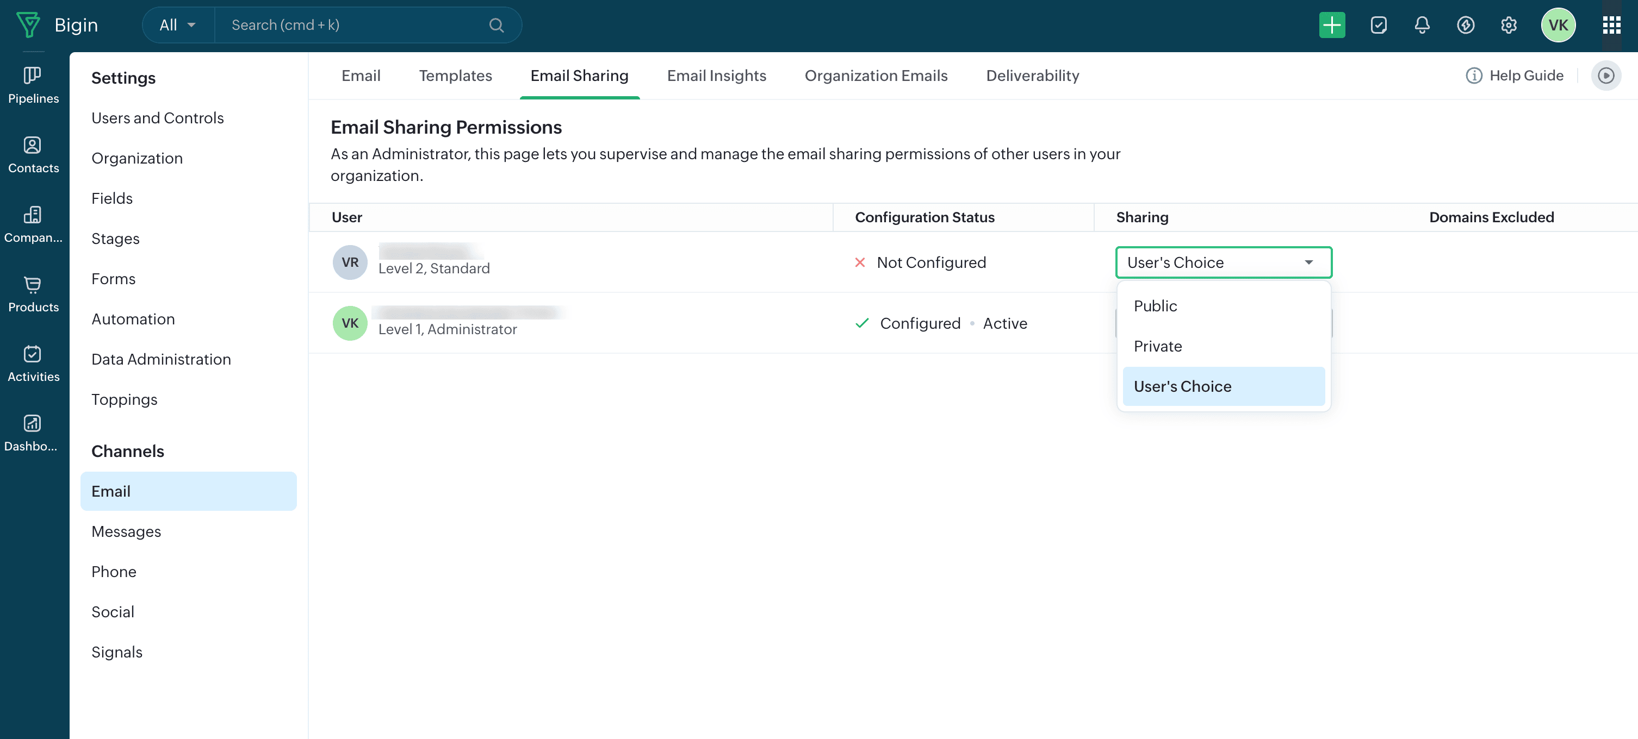Open the Email Insights tab
The image size is (1638, 739).
pos(716,76)
